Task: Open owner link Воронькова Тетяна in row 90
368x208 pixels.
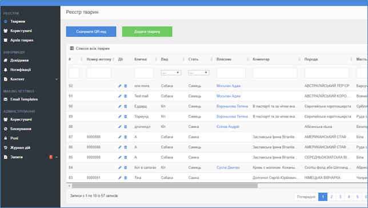Action: click(x=232, y=106)
